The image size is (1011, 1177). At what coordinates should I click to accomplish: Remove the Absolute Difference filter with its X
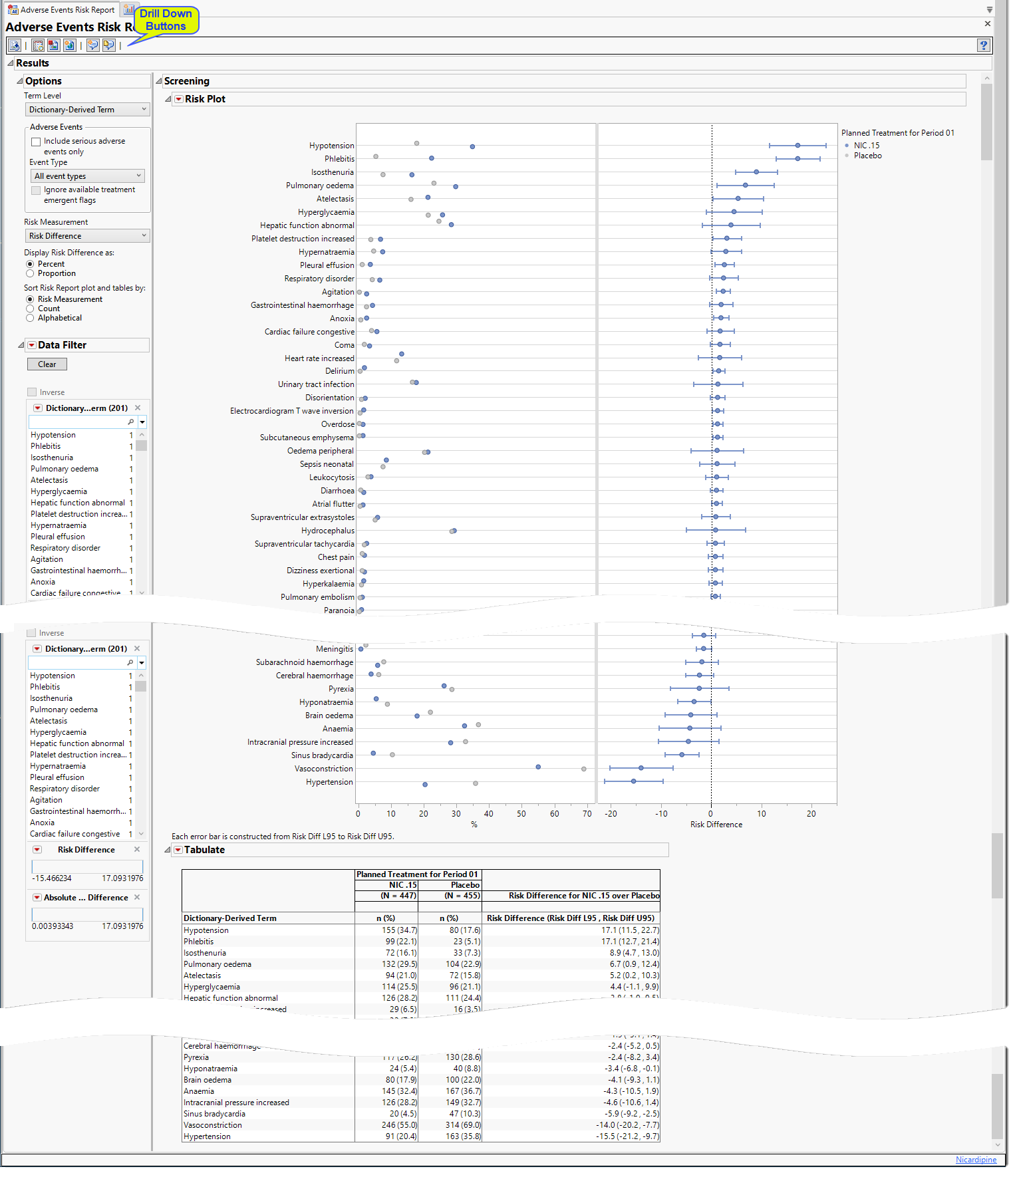point(137,898)
